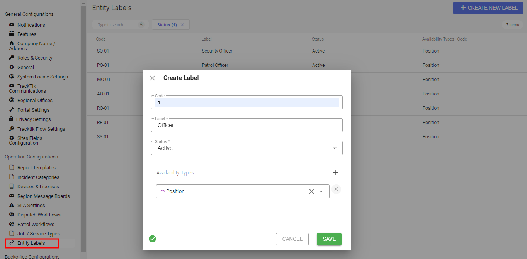Remove the Position availability row entirely
This screenshot has height=259, width=527.
336,189
